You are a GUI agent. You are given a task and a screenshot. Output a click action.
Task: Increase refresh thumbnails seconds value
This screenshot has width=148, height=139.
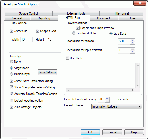pyautogui.click(x=107, y=98)
